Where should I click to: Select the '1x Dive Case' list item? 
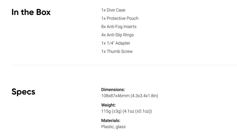113,10
